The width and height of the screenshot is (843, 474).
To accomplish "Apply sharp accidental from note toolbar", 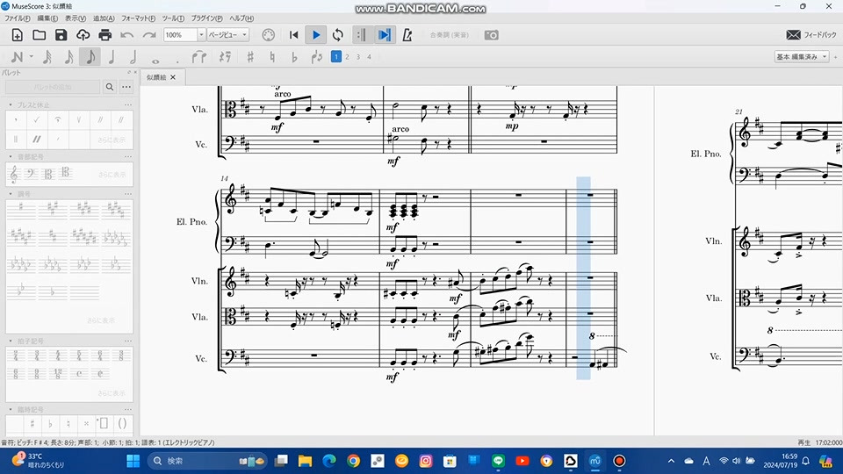I will click(x=250, y=57).
